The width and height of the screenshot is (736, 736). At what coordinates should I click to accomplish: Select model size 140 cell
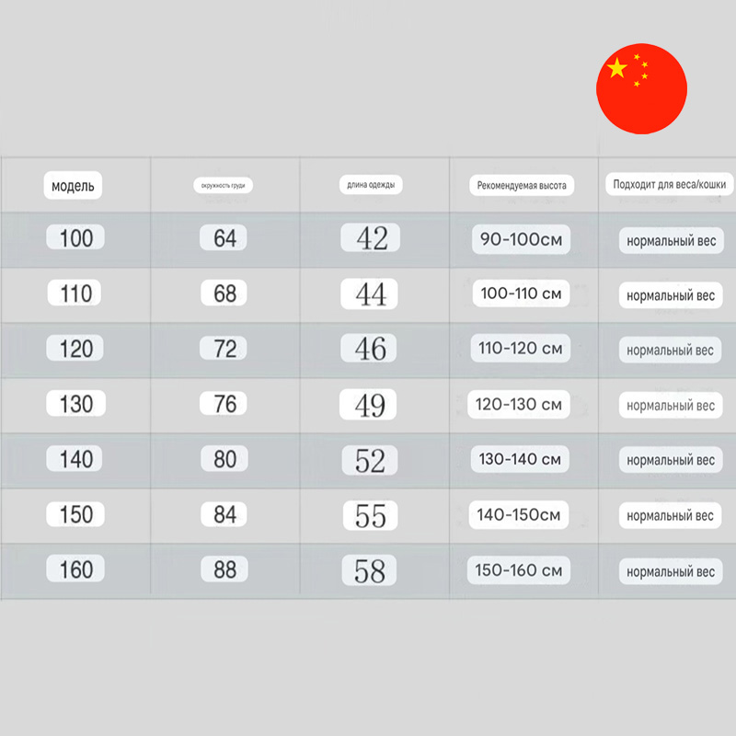coord(75,459)
